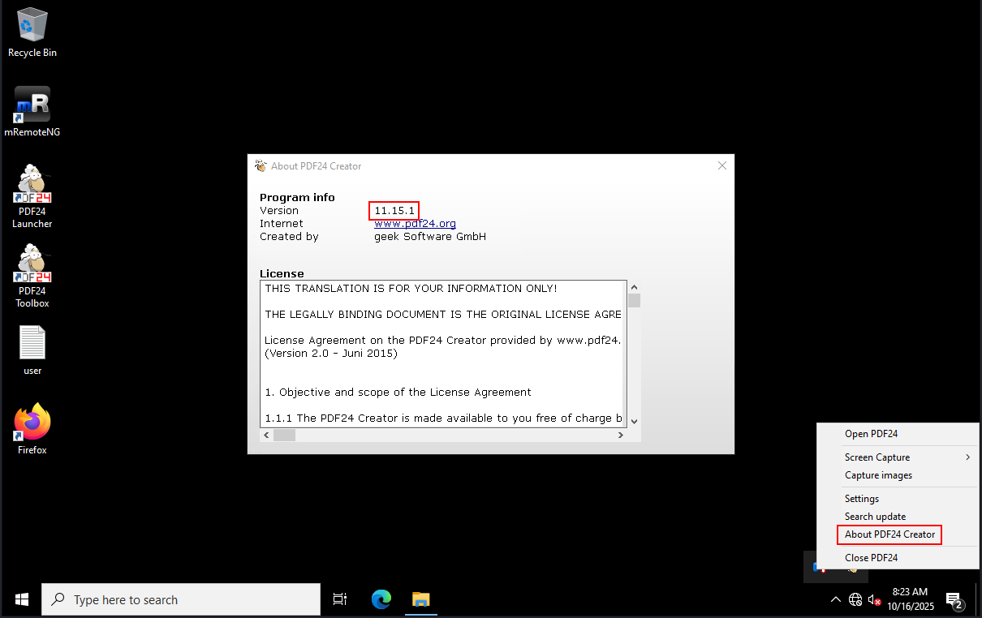Click the network status tray icon
This screenshot has width=982, height=618.
click(855, 599)
